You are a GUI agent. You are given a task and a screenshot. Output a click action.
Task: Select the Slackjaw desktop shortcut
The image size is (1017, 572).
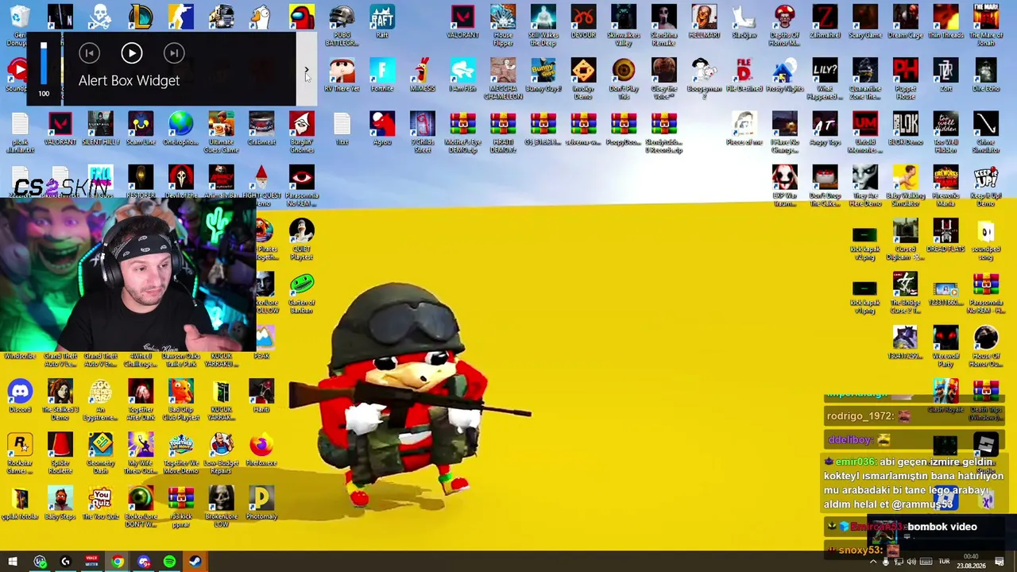pos(744,22)
